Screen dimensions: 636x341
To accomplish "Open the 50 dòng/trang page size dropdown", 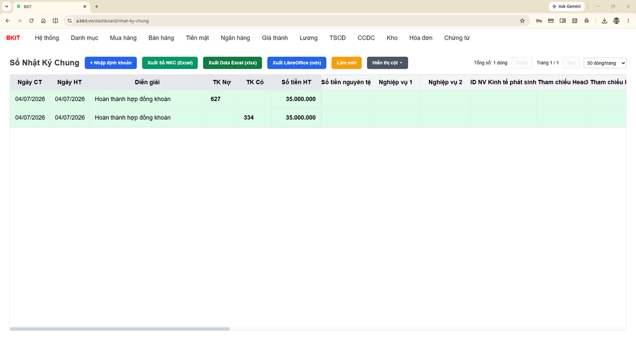I will [605, 63].
